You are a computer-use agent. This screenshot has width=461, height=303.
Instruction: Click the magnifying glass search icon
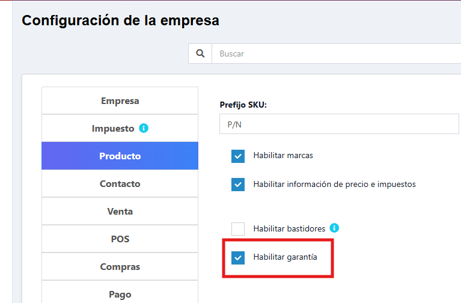(x=200, y=54)
